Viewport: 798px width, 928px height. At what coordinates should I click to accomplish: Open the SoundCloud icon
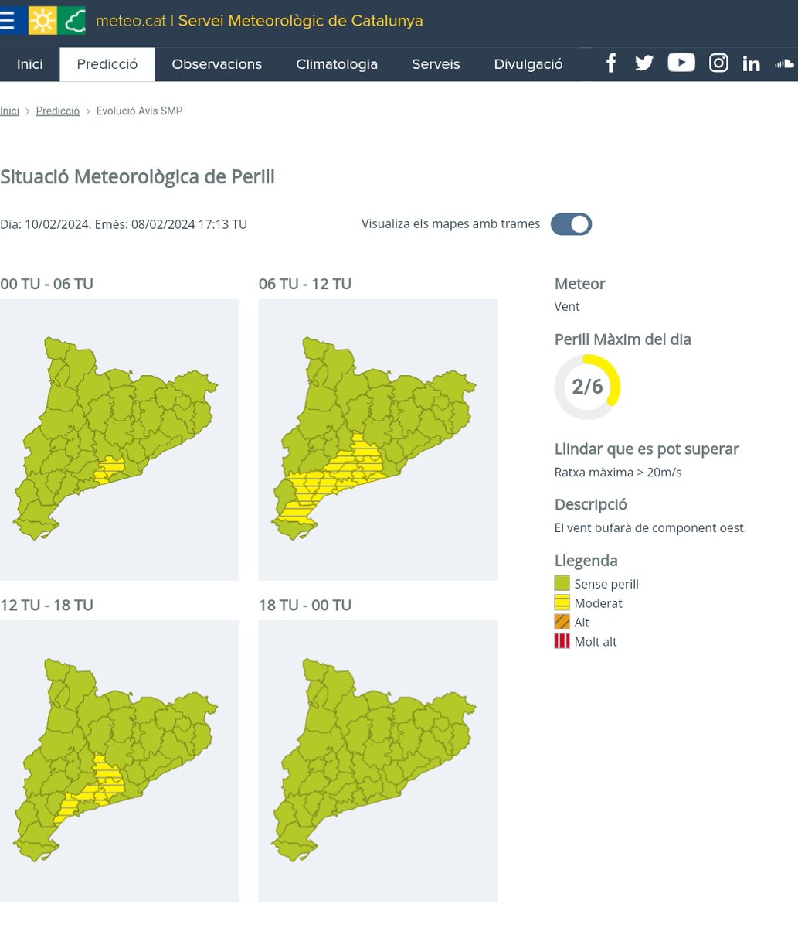(785, 63)
